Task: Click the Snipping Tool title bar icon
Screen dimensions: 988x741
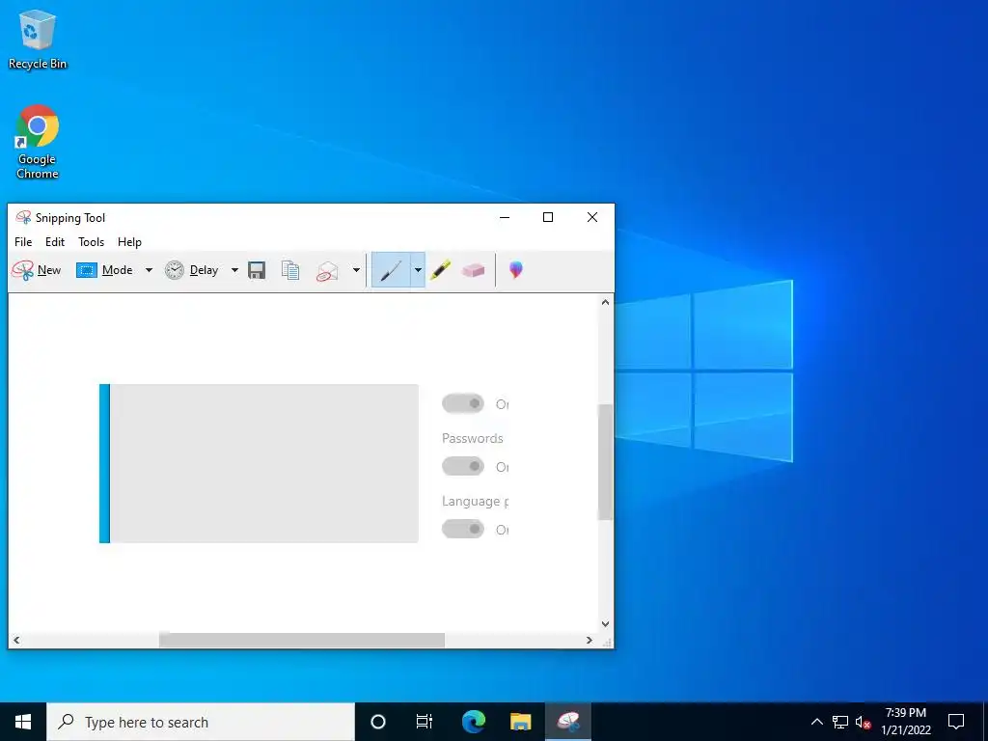Action: click(x=23, y=217)
